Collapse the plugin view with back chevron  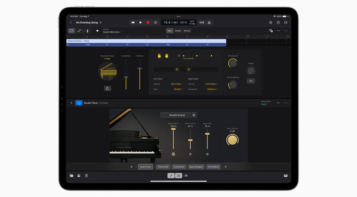(x=71, y=103)
